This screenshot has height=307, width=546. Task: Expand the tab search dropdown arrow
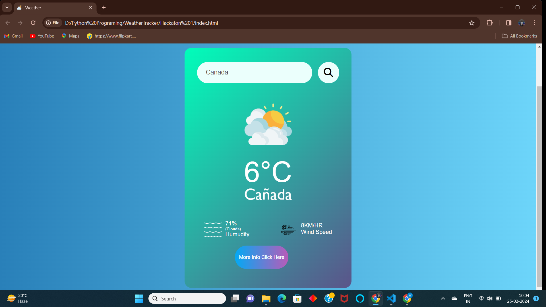(x=7, y=8)
